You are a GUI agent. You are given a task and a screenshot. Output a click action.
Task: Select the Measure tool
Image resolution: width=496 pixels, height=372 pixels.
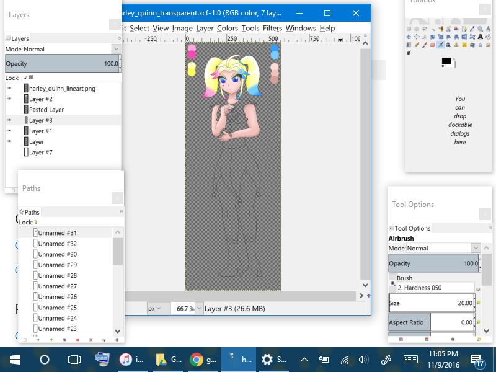coord(488,29)
